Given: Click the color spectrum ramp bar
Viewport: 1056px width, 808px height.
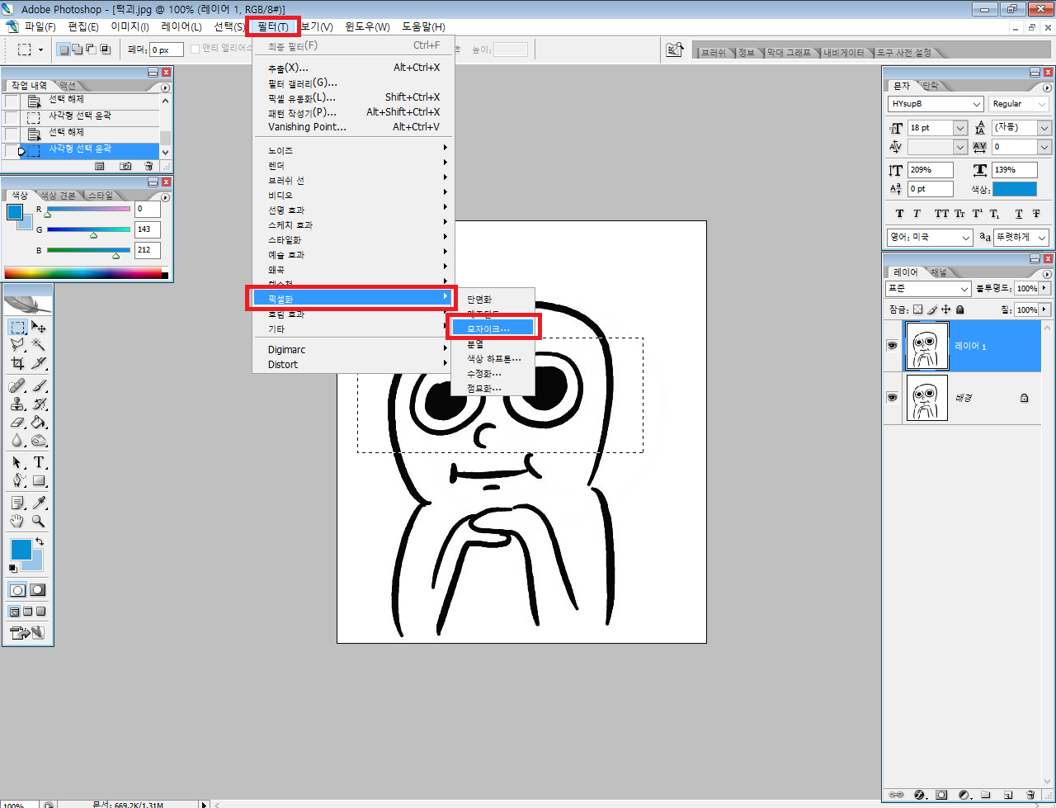Looking at the screenshot, I should [x=83, y=273].
